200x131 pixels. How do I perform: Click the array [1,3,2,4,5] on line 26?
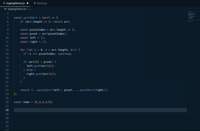[x=43, y=102]
